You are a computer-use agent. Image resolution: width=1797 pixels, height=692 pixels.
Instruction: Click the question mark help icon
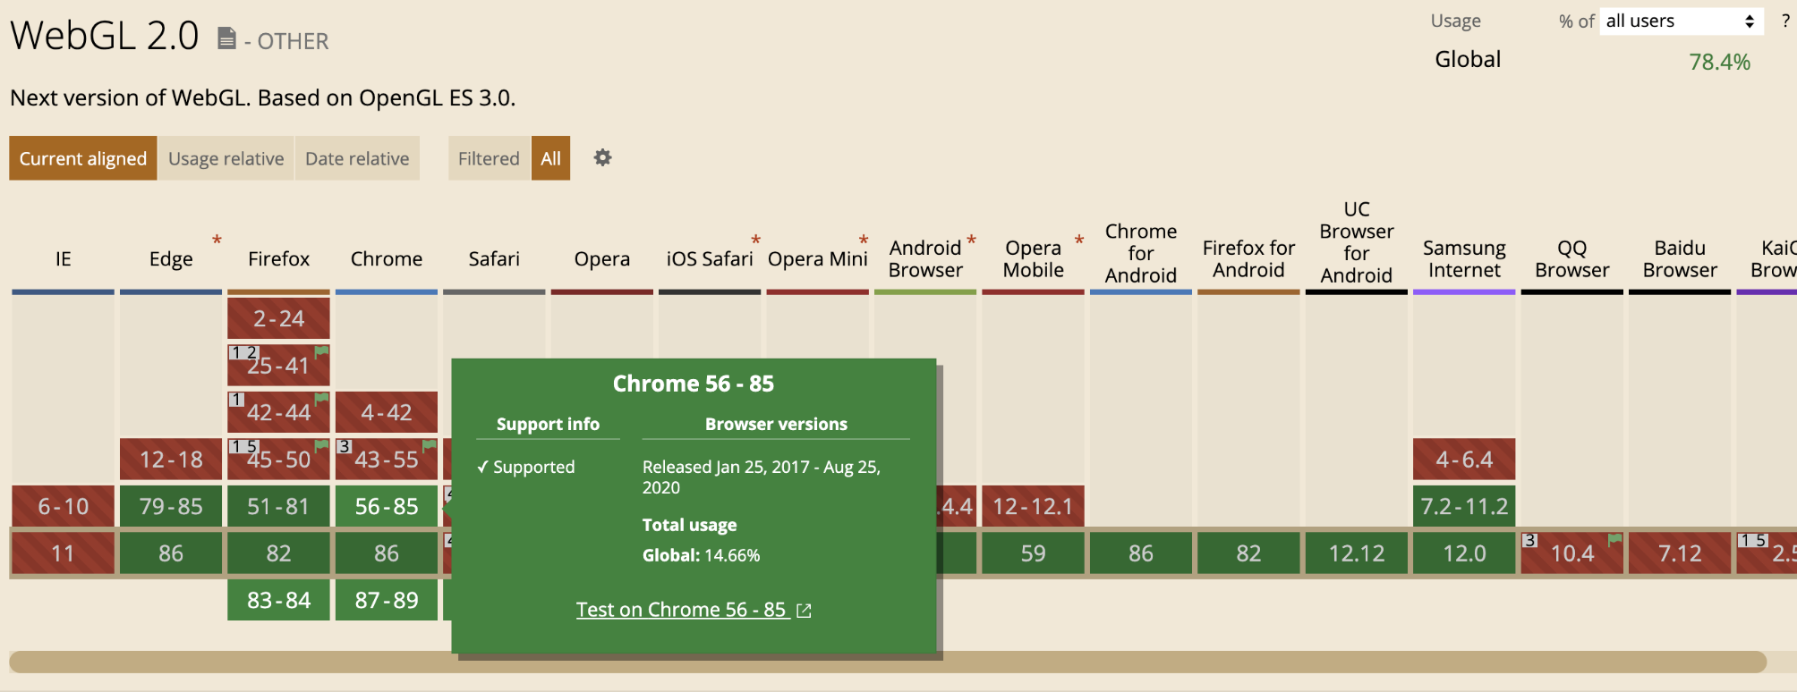[1784, 21]
